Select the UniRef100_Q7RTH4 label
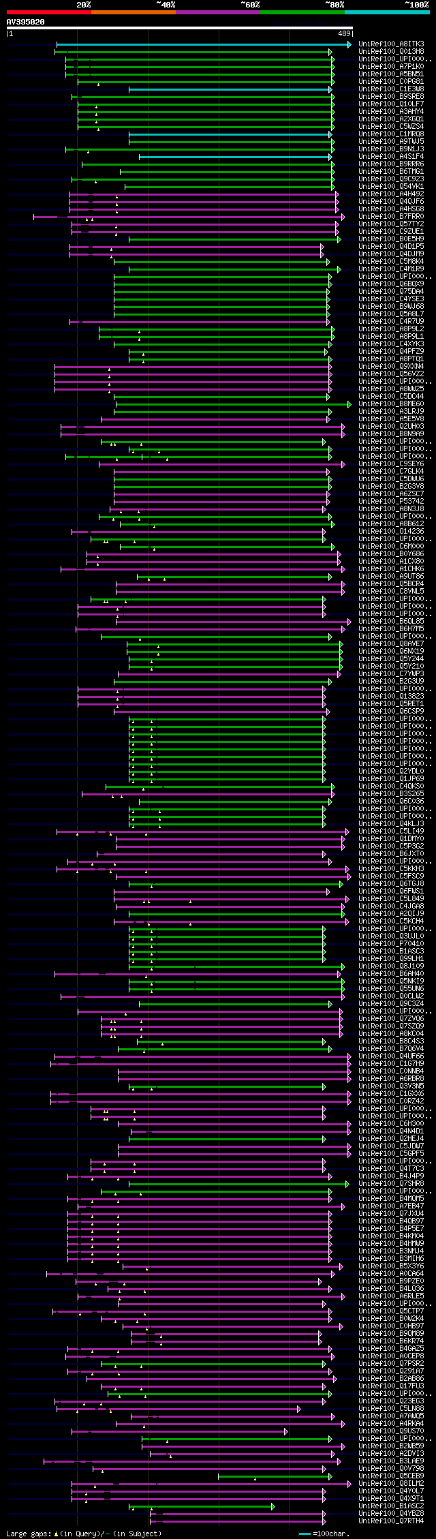 pyautogui.click(x=391, y=1521)
